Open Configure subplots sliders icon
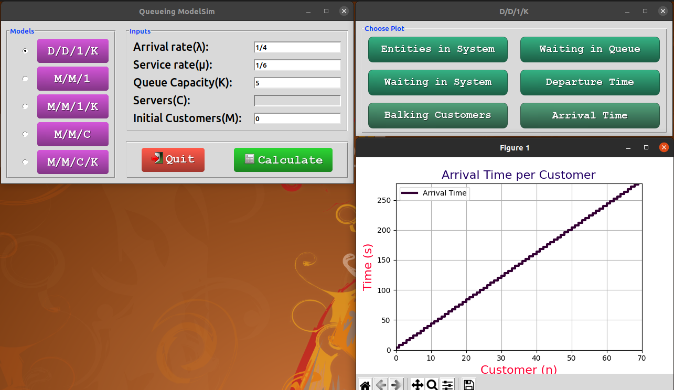The height and width of the screenshot is (390, 674). click(x=447, y=385)
